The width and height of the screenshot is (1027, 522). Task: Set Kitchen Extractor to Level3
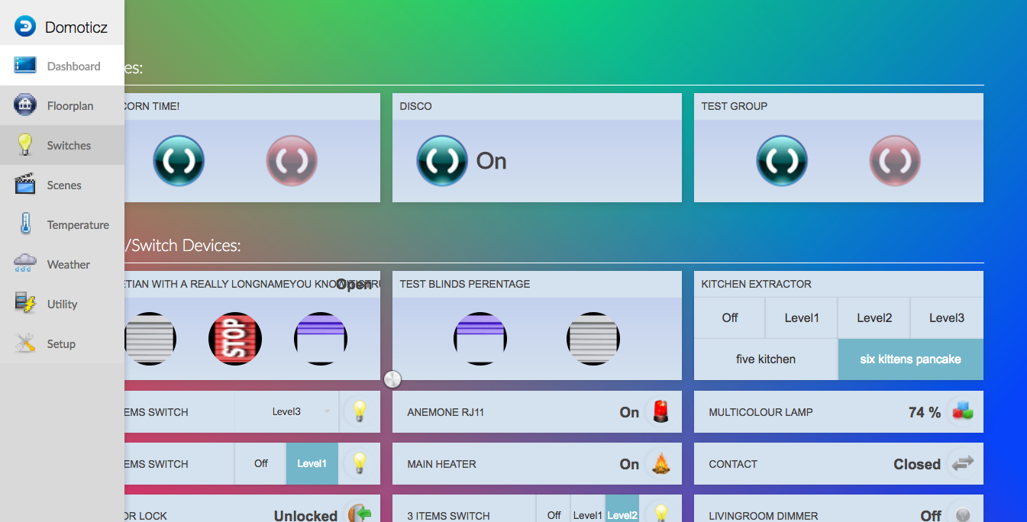pos(946,318)
